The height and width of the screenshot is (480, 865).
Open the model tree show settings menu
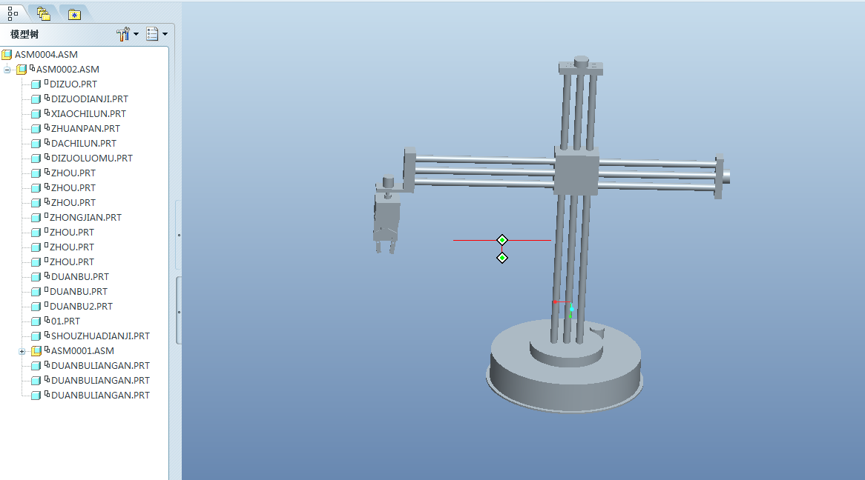pyautogui.click(x=157, y=34)
